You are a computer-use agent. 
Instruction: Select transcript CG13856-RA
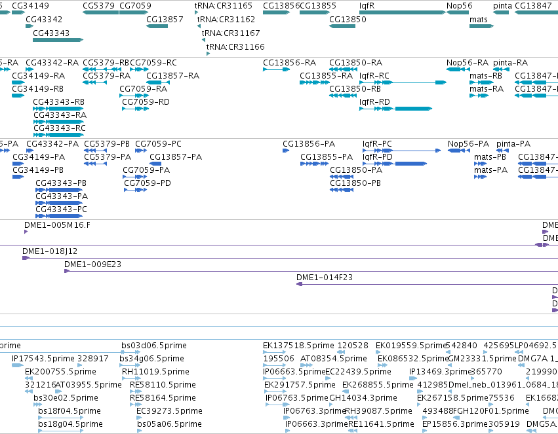pos(289,63)
